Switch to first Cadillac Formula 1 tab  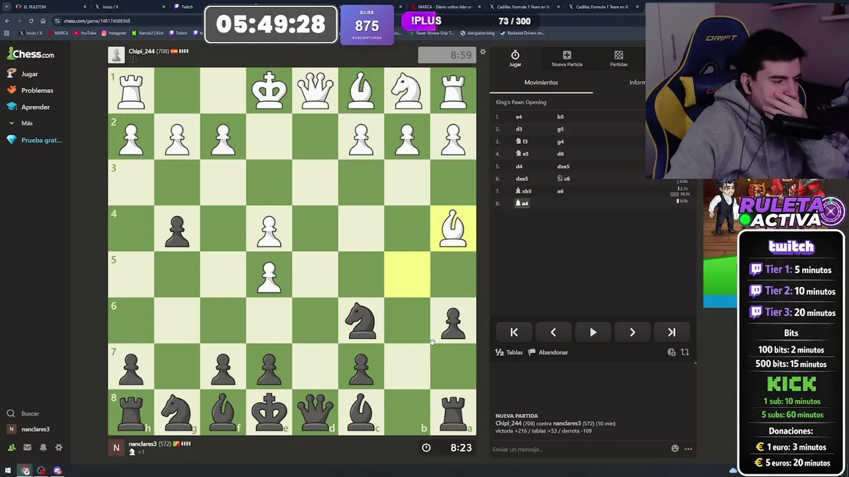524,7
